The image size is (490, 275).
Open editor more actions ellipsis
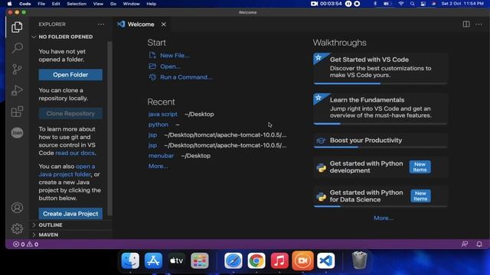point(479,24)
